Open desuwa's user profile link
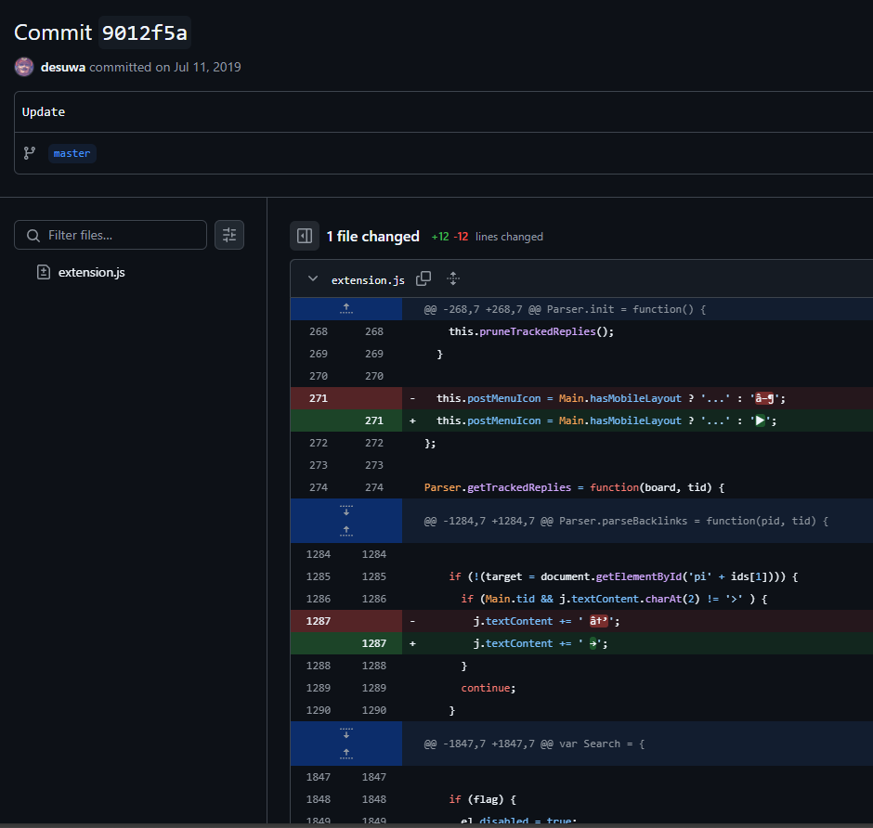Image resolution: width=873 pixels, height=828 pixels. pos(63,67)
